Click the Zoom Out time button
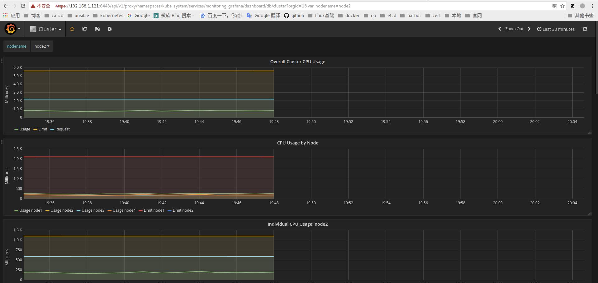 tap(514, 29)
